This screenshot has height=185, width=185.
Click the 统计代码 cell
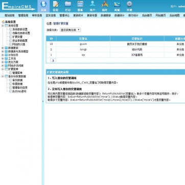click(x=137, y=50)
